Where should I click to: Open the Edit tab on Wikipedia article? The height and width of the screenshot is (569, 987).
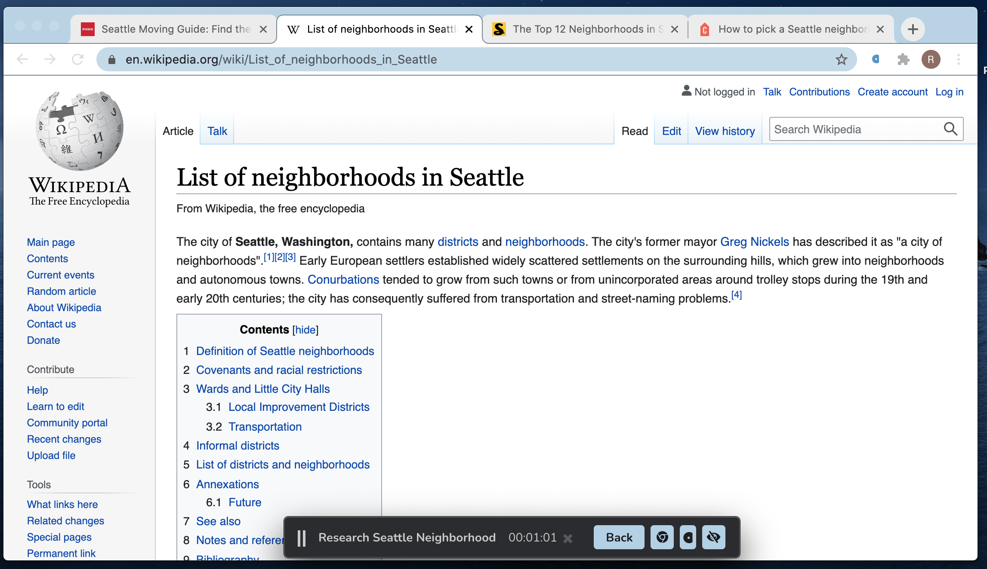point(671,132)
